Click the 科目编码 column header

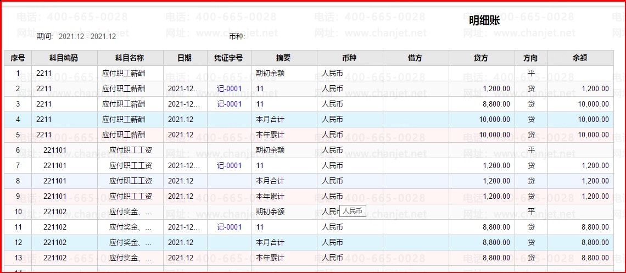pyautogui.click(x=64, y=58)
